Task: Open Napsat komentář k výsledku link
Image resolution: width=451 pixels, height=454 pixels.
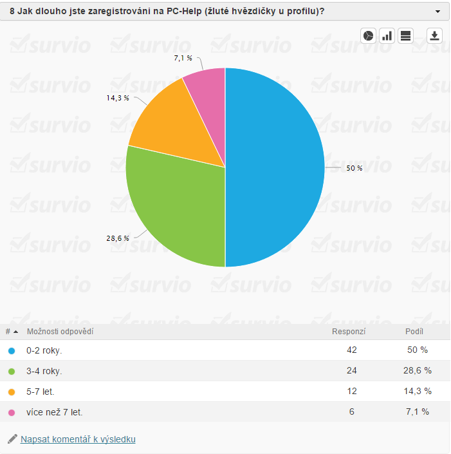Action: [x=78, y=439]
